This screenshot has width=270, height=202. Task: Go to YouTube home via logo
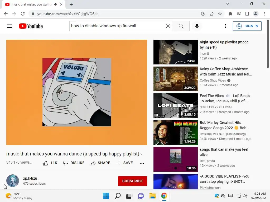[x=31, y=26]
